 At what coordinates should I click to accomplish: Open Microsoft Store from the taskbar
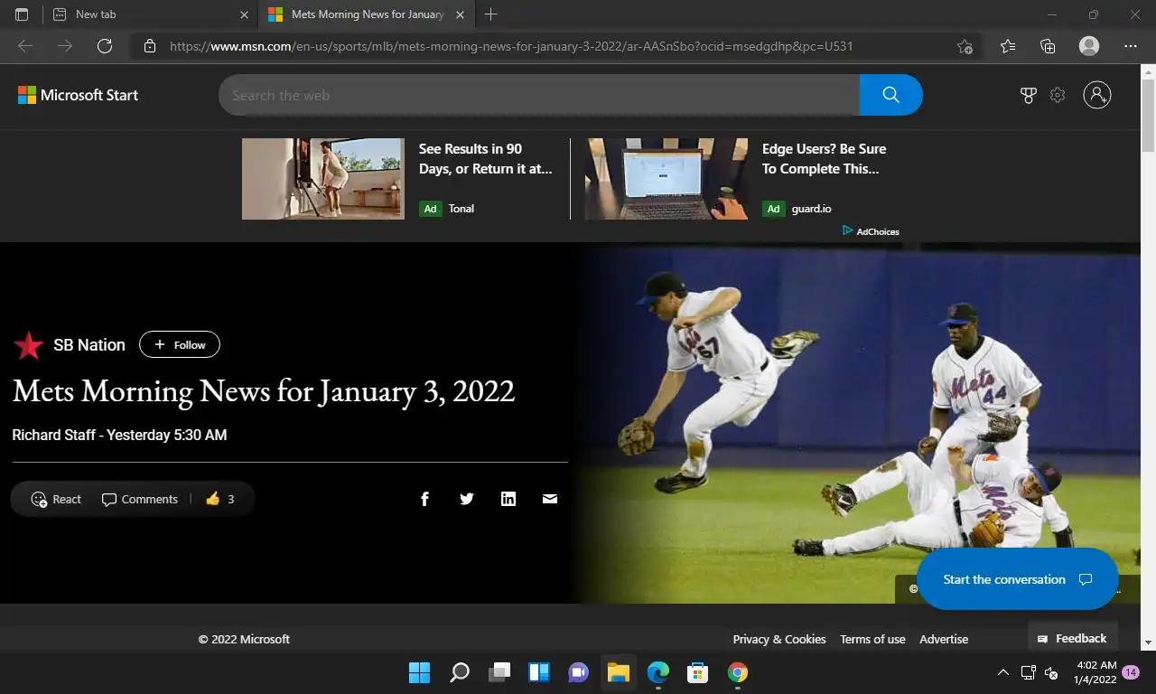tap(698, 672)
